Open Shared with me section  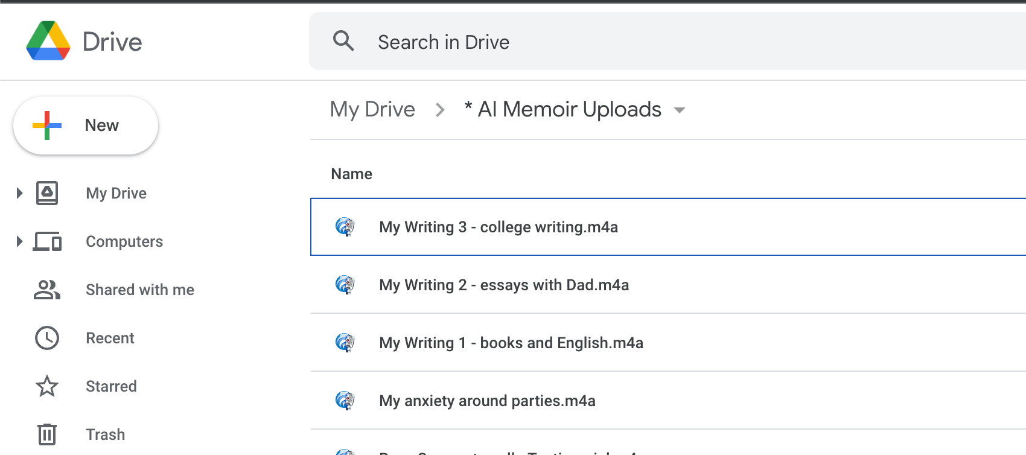(x=139, y=290)
